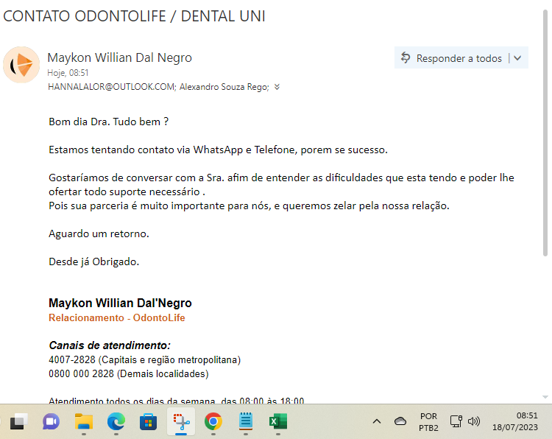This screenshot has width=552, height=439.
Task: Open File Explorer from the taskbar
Action: pos(84,421)
